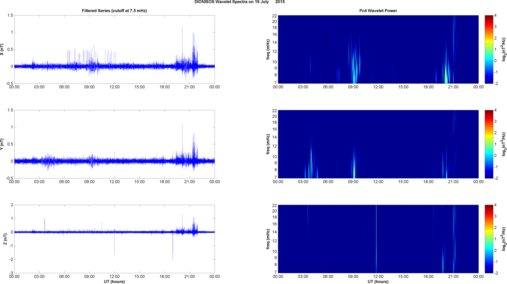
Task: Click the negative spike at 12:00 in the Z series
Action: tap(114, 244)
